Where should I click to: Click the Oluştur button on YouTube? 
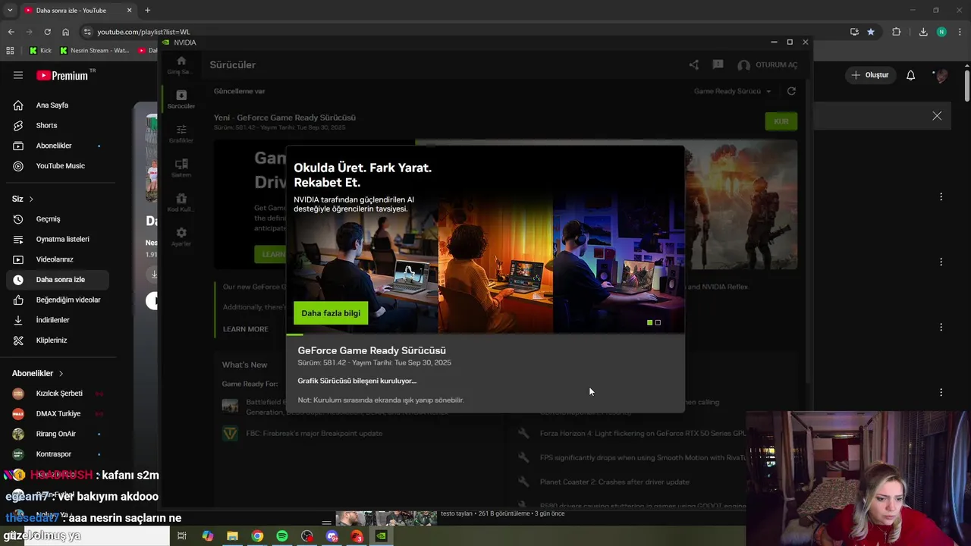[869, 75]
